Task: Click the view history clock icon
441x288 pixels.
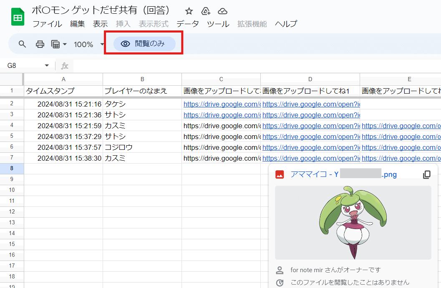Action: (x=280, y=283)
